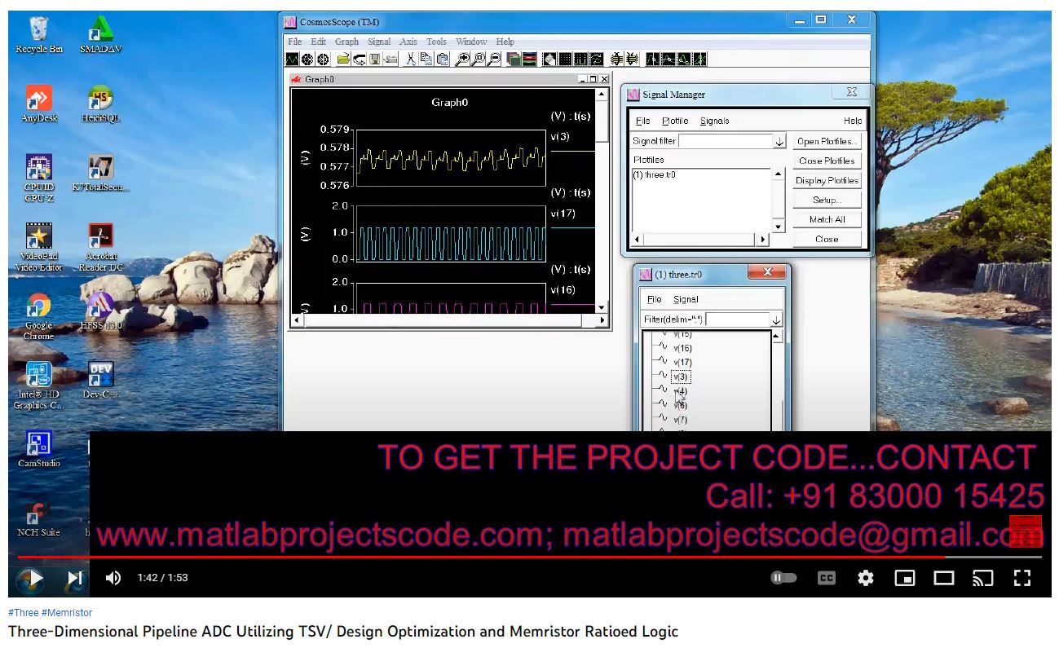
Task: Click the undo curved arrow toolbar icon
Action: [x=359, y=59]
